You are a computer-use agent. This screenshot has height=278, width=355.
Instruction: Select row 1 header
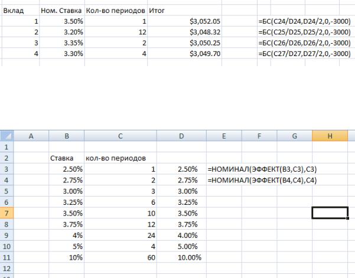6,147
